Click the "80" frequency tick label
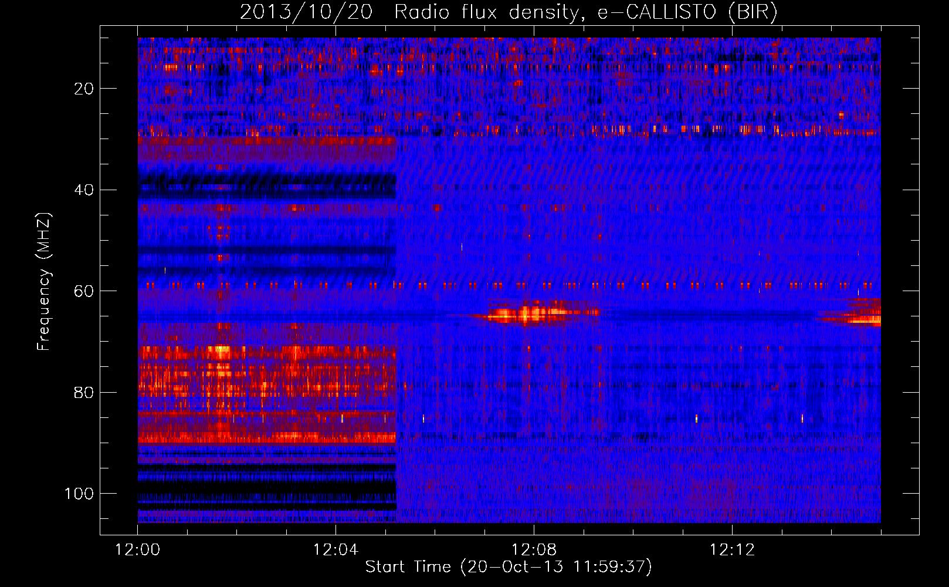The image size is (949, 587). tap(84, 393)
